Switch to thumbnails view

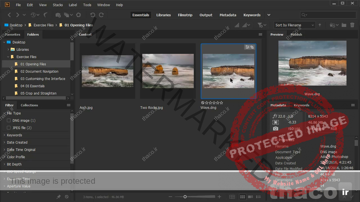pyautogui.click(x=242, y=197)
